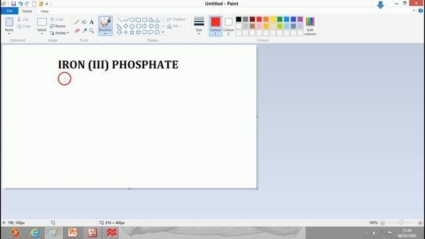This screenshot has width=425, height=239.
Task: Click the zoom out minus button
Action: [382, 223]
